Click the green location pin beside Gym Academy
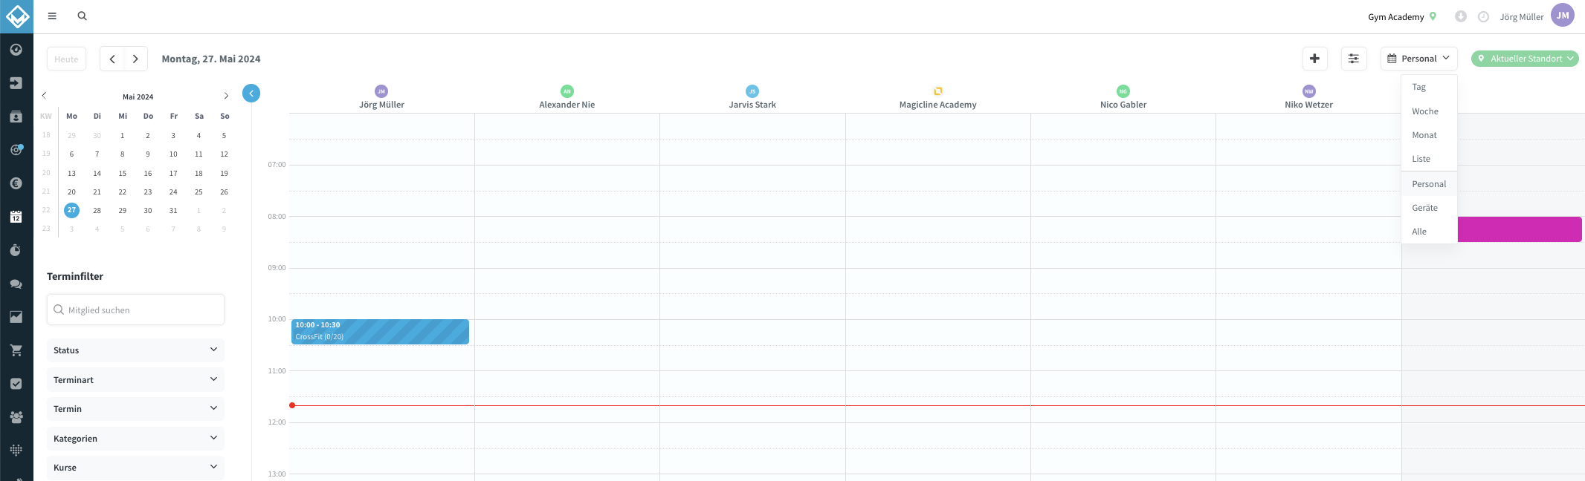 click(x=1433, y=16)
